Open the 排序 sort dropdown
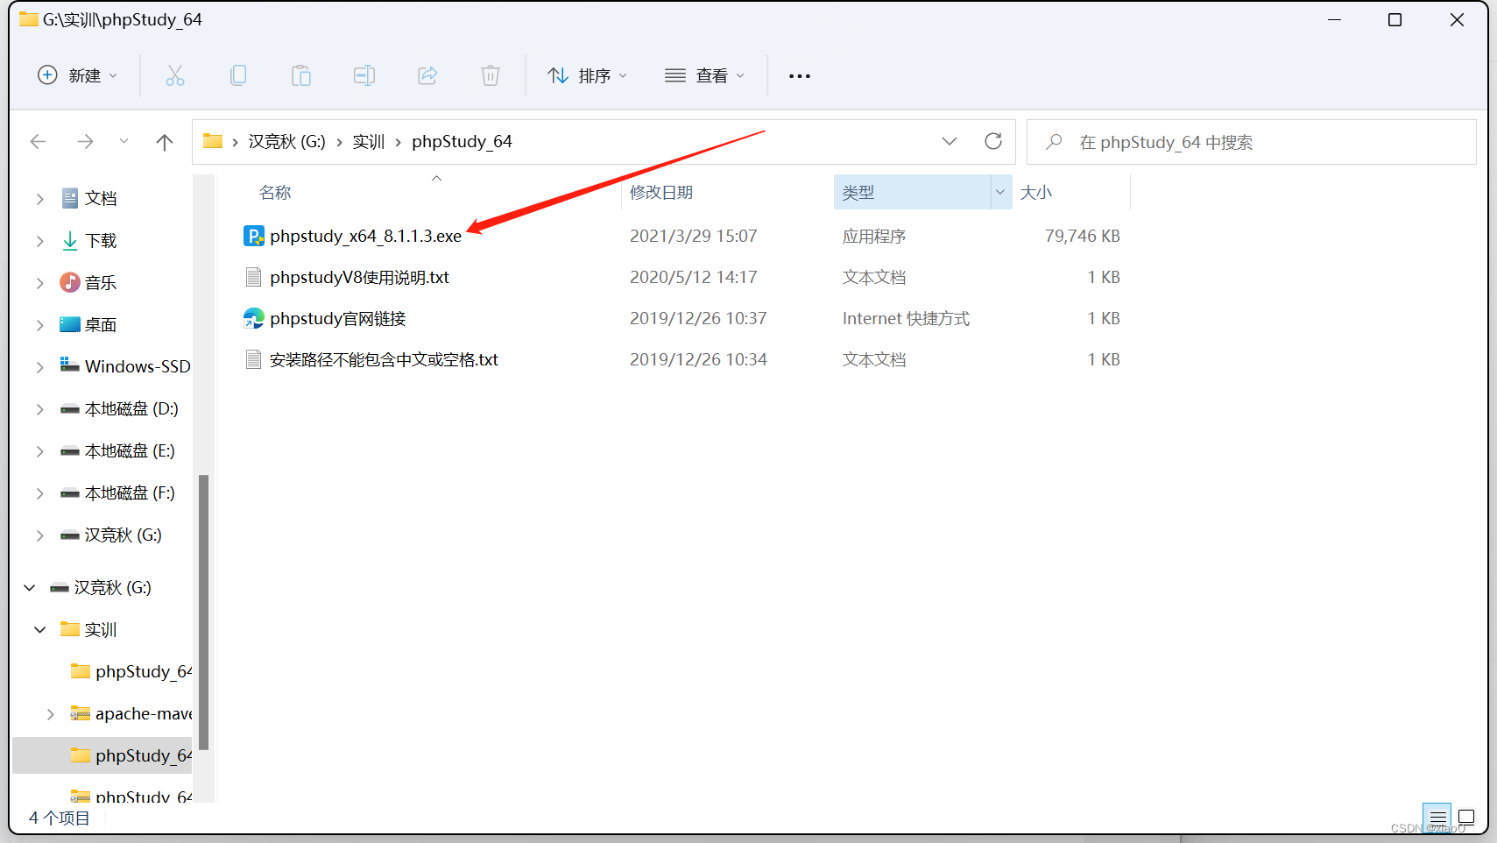Viewport: 1497px width, 843px height. [x=587, y=75]
